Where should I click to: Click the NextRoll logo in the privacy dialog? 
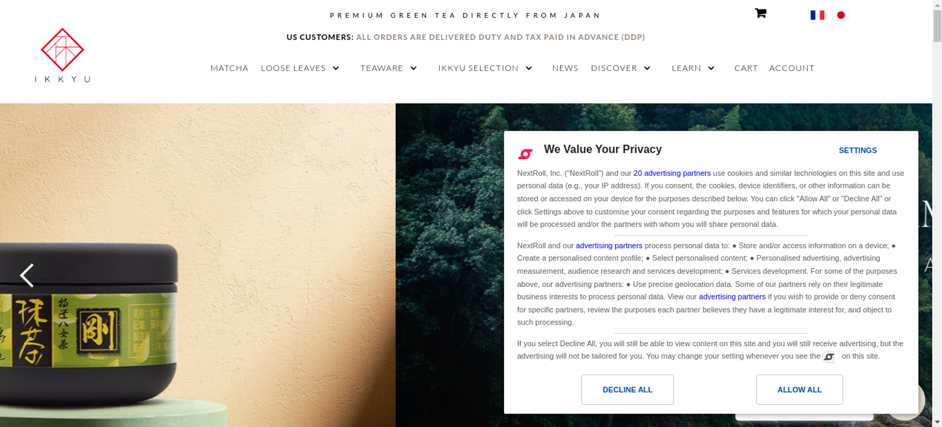[x=525, y=154]
